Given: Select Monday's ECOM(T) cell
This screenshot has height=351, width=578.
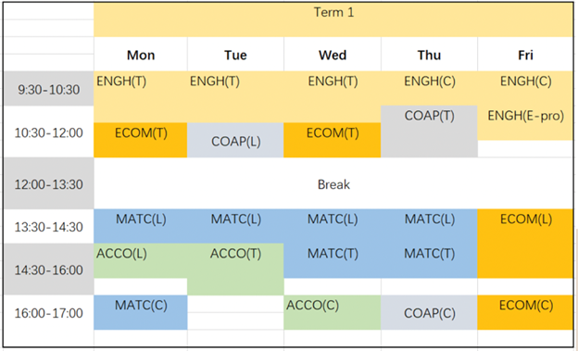Looking at the screenshot, I should coord(141,140).
